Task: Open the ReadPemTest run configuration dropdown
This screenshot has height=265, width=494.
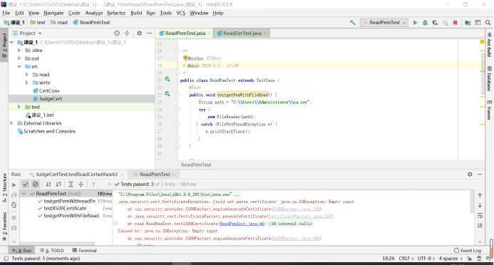Action: tap(384, 23)
